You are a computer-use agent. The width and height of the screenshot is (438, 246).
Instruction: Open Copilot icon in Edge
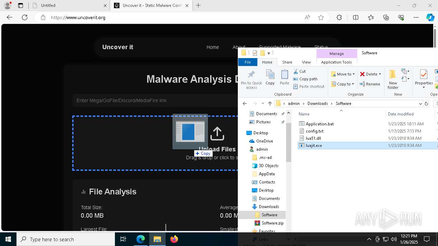click(430, 17)
